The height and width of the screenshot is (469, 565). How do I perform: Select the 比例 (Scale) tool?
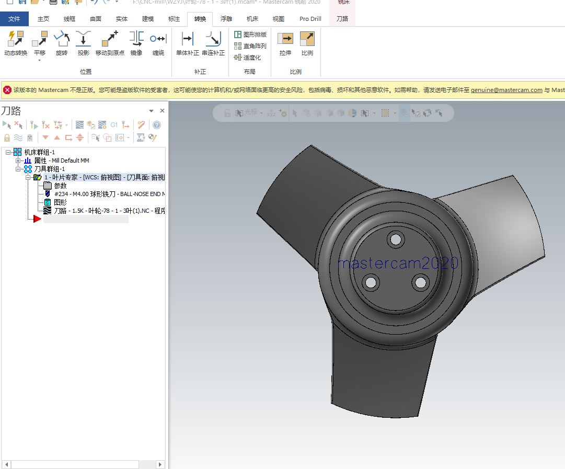tap(307, 43)
